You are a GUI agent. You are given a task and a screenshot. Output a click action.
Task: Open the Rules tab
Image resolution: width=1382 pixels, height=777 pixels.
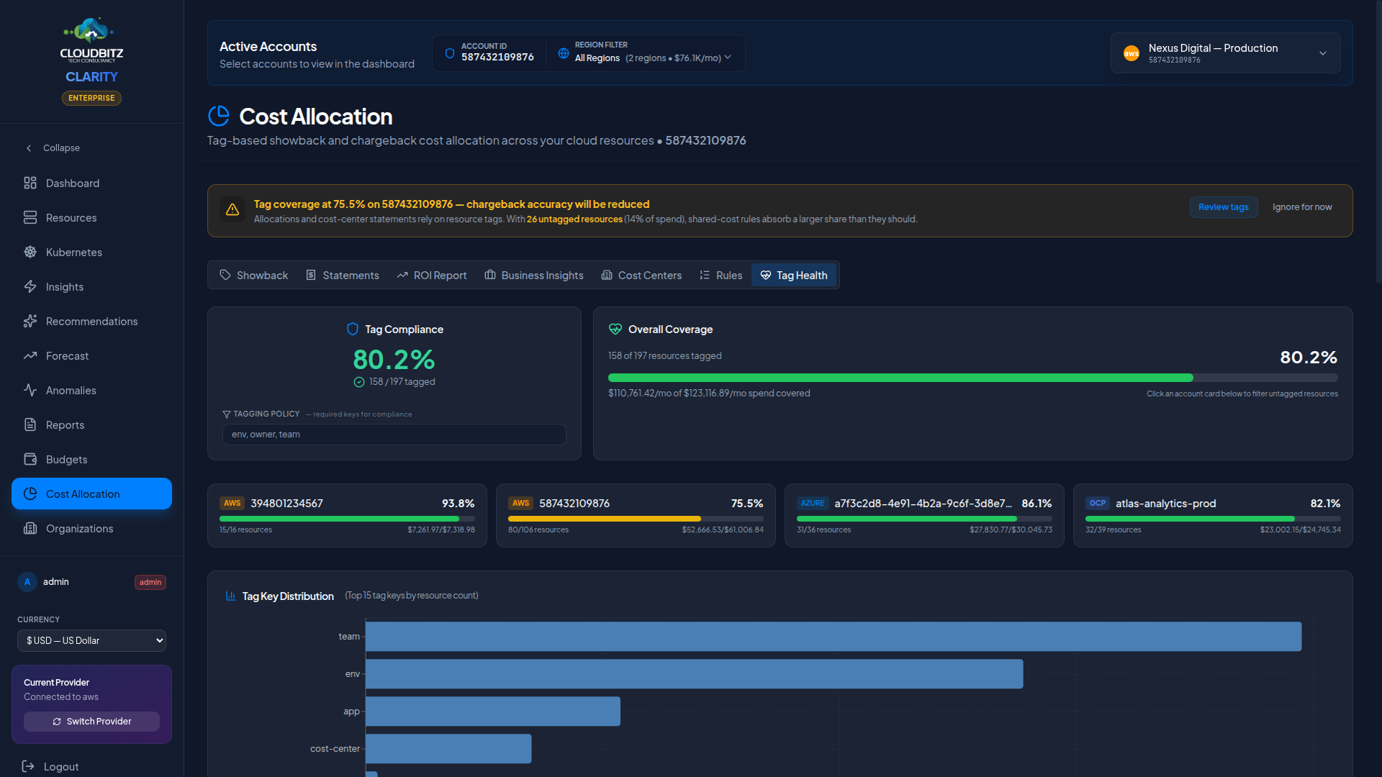click(x=721, y=275)
